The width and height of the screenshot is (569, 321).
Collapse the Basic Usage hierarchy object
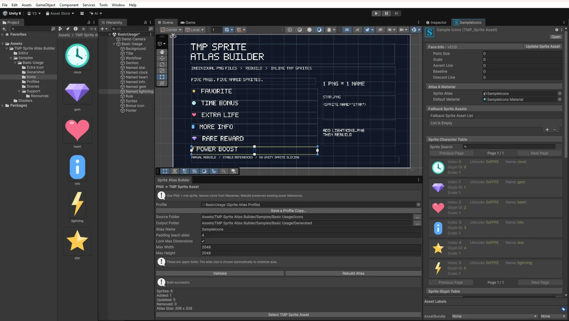[x=114, y=44]
